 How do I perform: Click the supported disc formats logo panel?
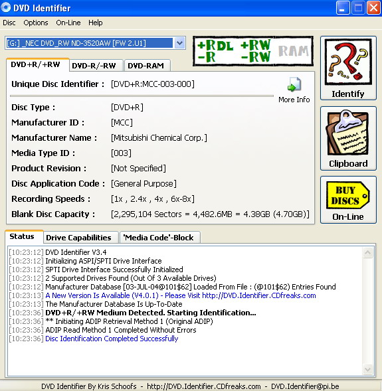point(253,51)
